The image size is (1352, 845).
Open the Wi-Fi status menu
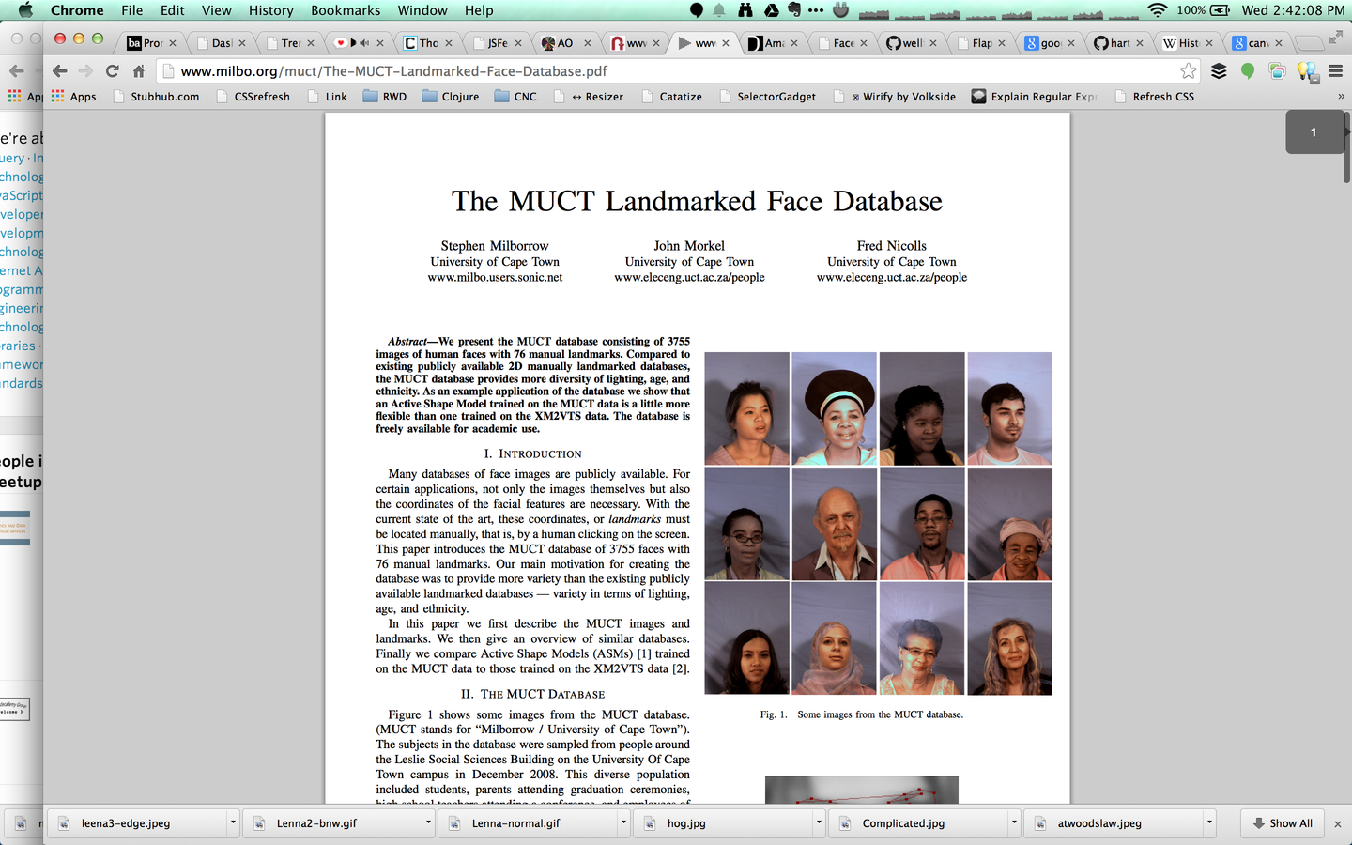[1158, 10]
